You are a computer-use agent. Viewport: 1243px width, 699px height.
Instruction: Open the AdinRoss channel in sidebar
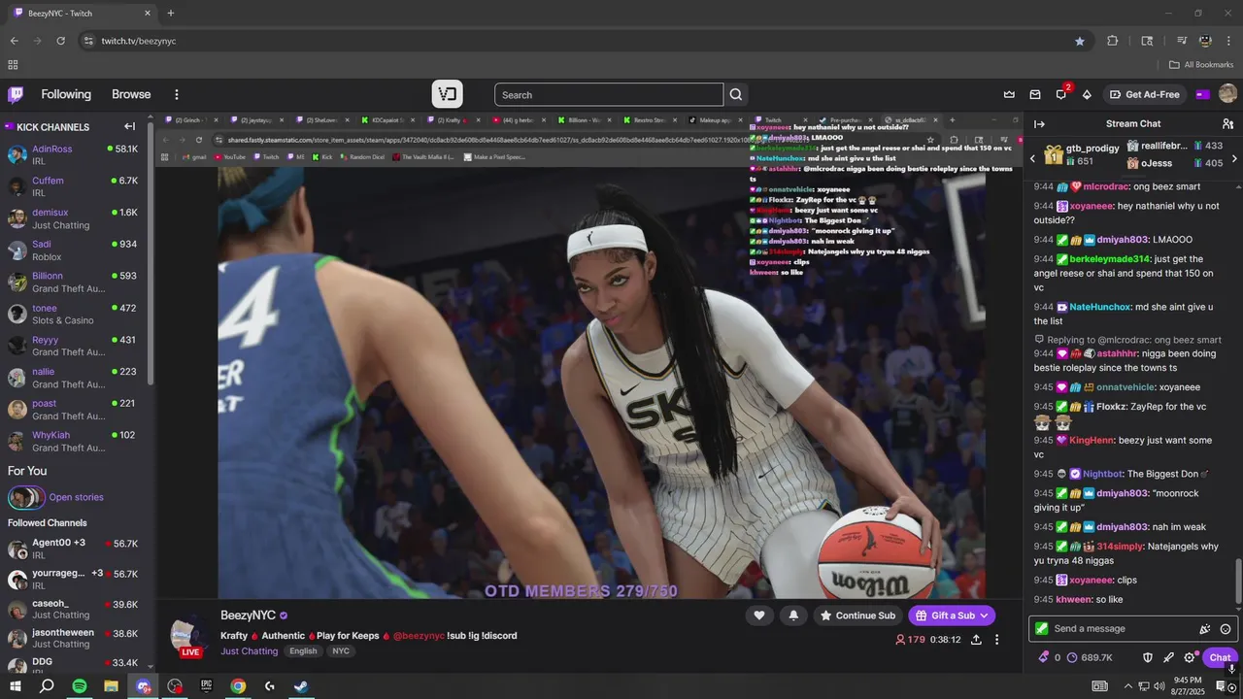(74, 155)
